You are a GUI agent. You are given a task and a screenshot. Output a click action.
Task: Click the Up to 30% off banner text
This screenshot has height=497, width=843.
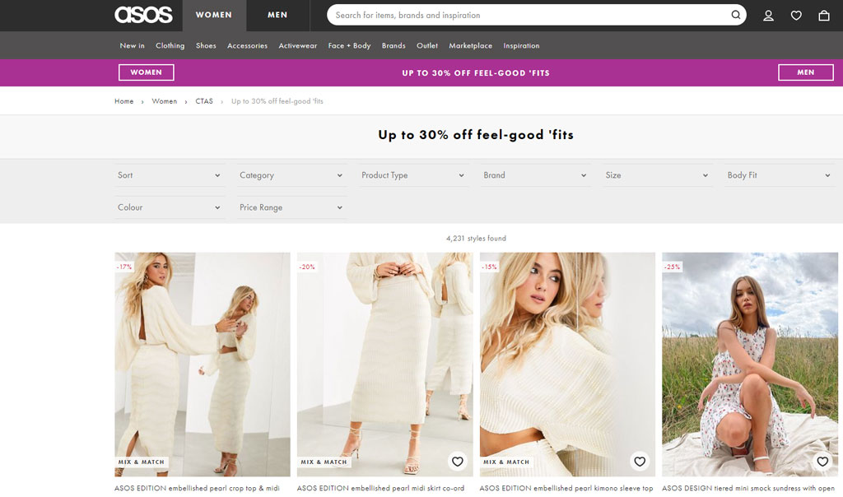[x=476, y=73]
